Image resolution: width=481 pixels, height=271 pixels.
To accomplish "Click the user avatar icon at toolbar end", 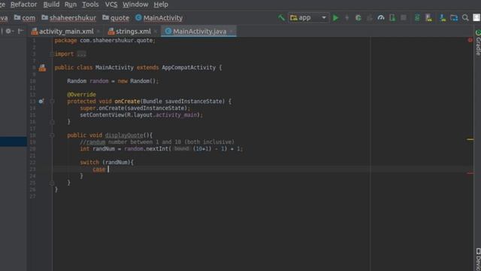I will 476,18.
